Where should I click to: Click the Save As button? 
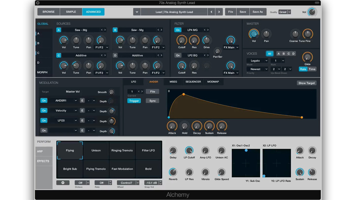[258, 12]
